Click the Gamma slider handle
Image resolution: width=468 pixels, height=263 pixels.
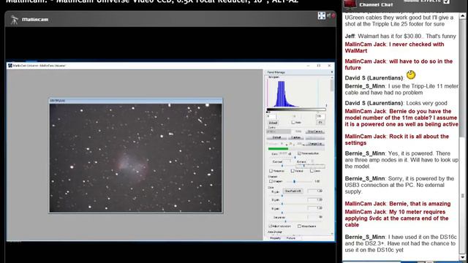304,166
